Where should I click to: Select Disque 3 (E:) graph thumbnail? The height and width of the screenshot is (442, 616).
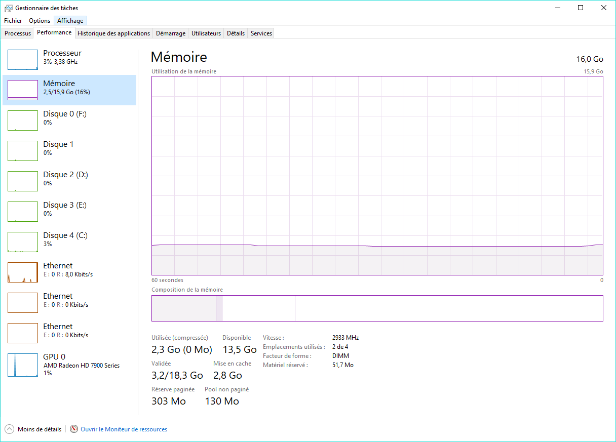click(x=23, y=212)
